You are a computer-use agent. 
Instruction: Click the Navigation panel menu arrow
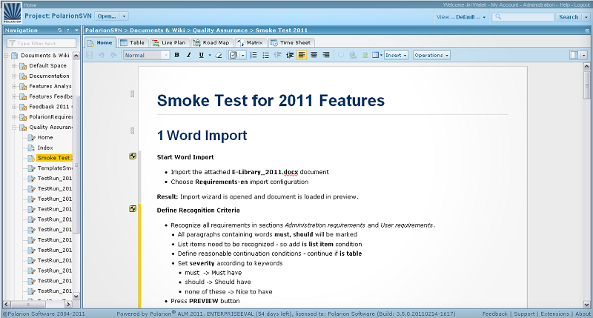[76, 30]
